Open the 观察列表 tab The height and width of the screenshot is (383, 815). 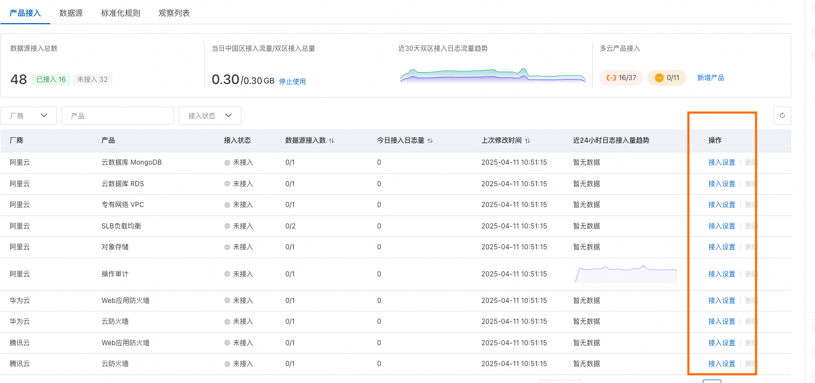[174, 12]
